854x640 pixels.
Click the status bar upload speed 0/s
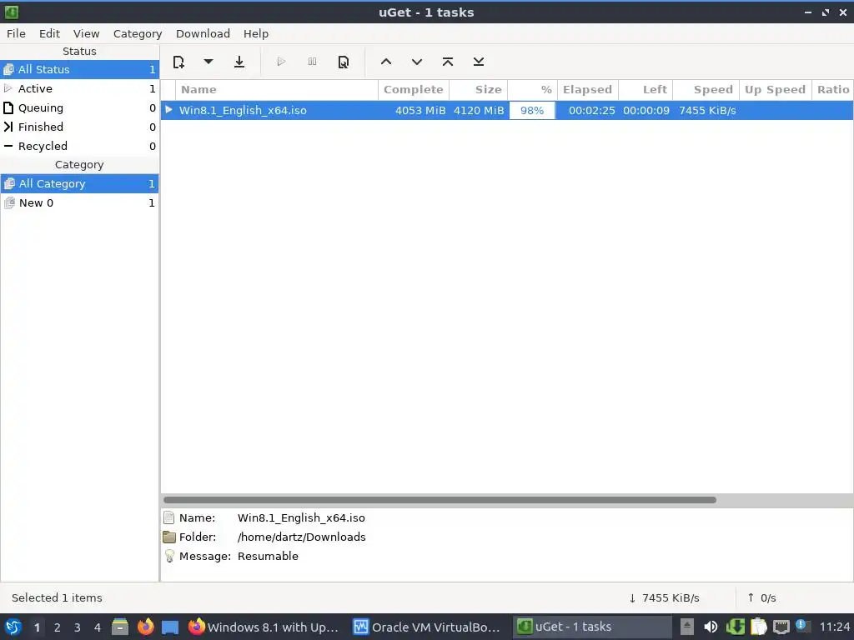click(x=761, y=598)
